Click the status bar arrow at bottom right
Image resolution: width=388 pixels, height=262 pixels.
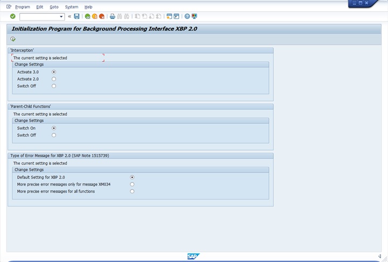(379, 256)
